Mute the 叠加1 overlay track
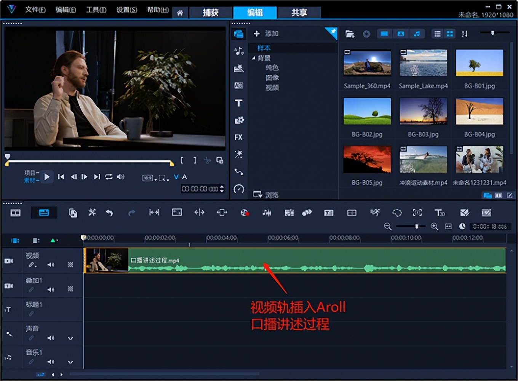Image resolution: width=518 pixels, height=381 pixels. 51,290
